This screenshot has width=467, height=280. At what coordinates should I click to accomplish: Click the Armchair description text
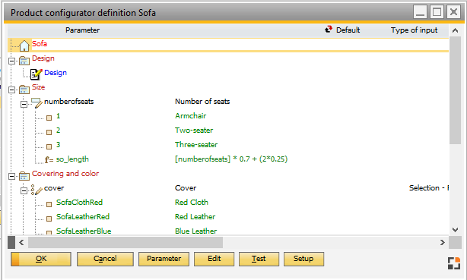point(191,116)
